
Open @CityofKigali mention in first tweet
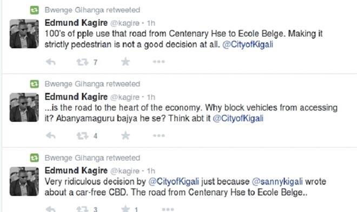(248, 44)
